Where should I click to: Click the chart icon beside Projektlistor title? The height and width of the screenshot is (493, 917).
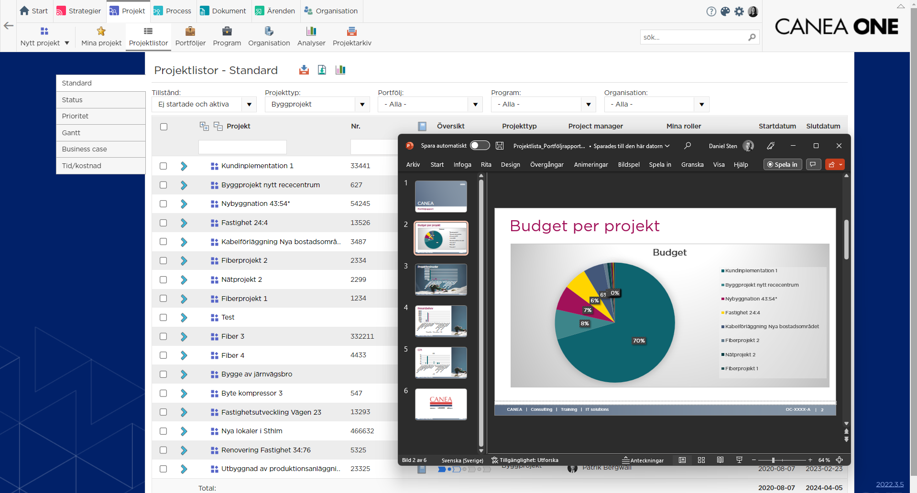340,70
